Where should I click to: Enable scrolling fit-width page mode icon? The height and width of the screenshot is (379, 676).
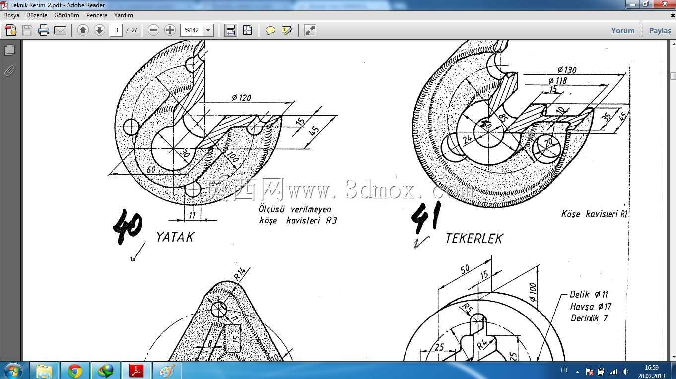(231, 30)
